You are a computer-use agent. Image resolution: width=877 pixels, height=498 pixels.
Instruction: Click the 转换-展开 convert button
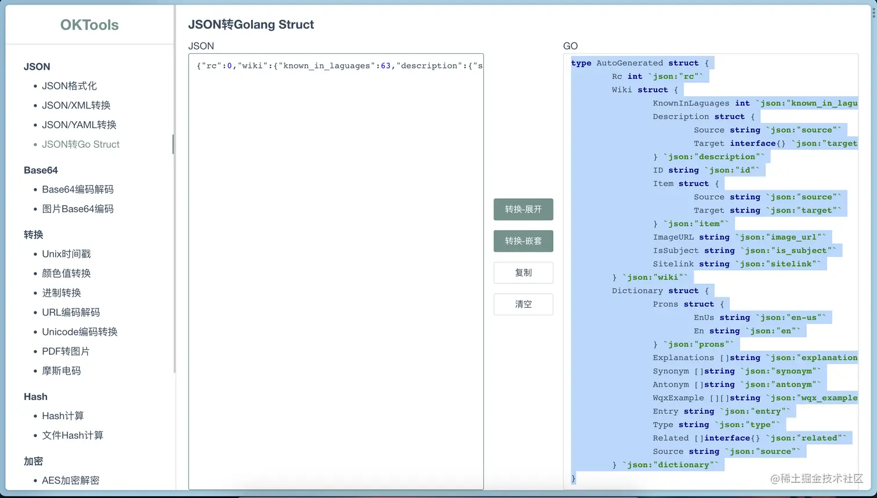[x=523, y=209]
